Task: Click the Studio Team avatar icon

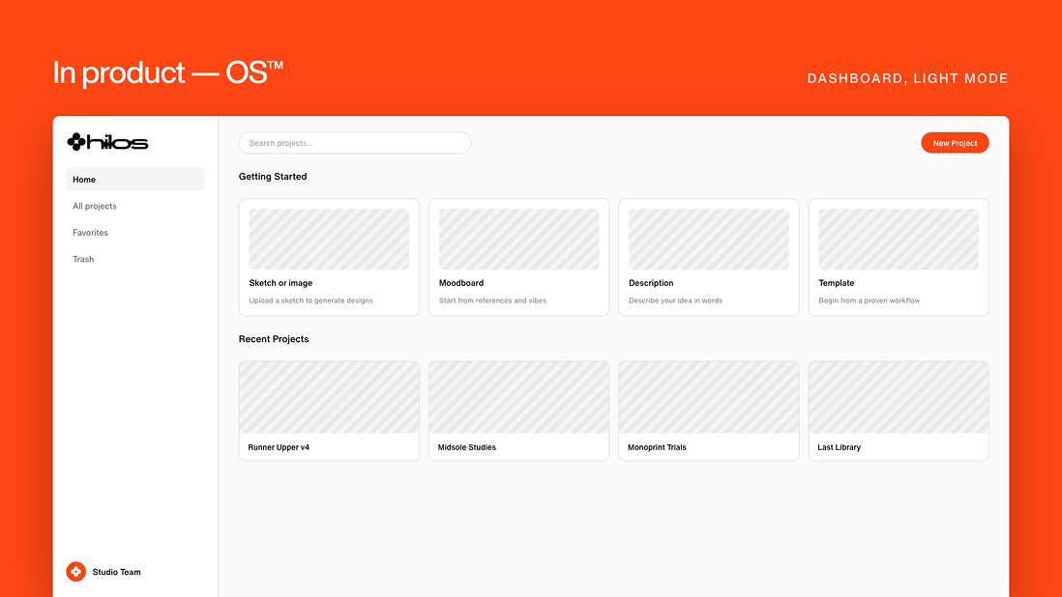Action: 75,571
